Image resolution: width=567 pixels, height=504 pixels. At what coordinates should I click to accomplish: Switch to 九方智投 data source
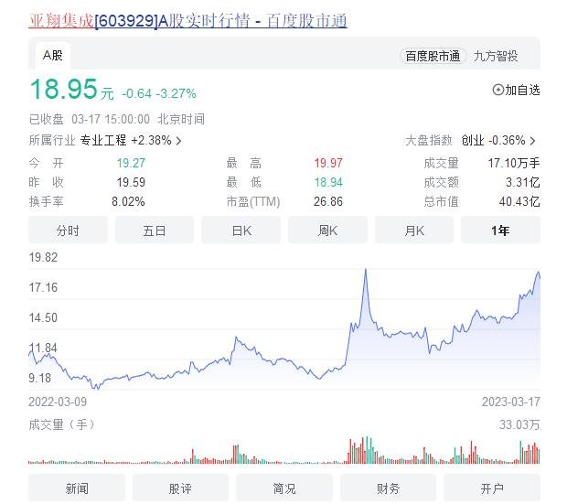(x=496, y=56)
